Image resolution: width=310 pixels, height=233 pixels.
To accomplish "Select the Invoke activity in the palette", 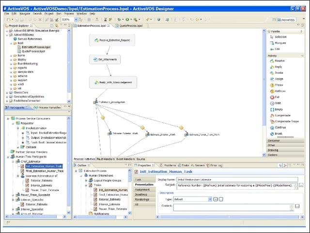I will tap(277, 73).
